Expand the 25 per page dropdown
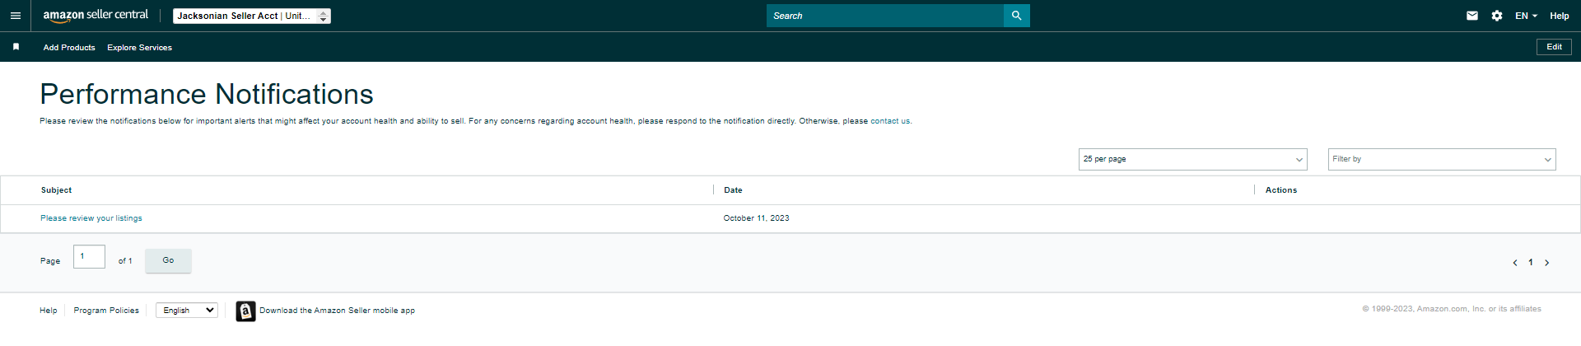 tap(1193, 159)
